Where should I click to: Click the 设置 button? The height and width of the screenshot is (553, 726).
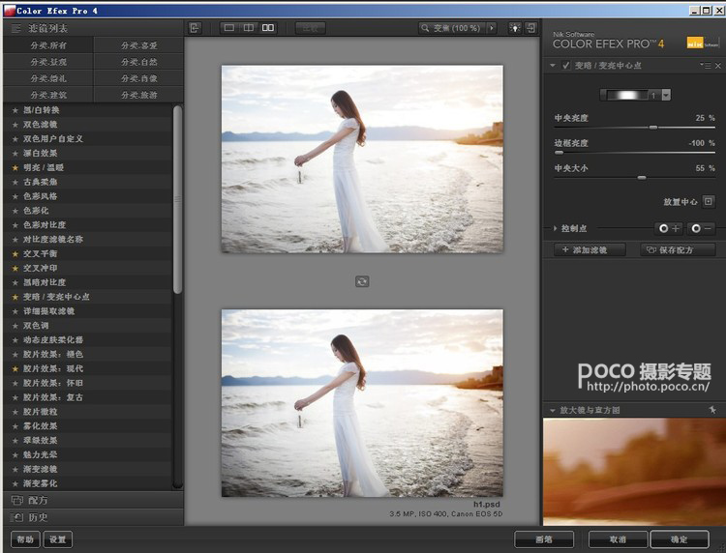58,539
